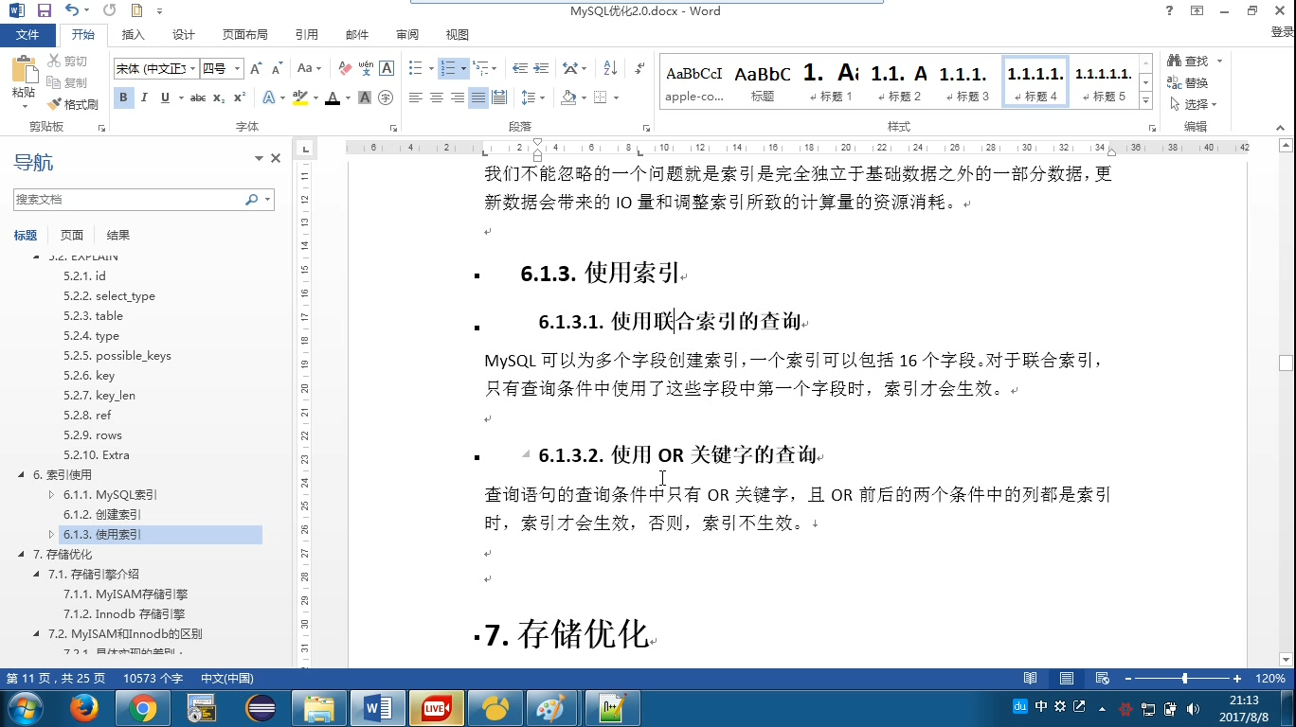Click the font color red A button

[x=332, y=98]
